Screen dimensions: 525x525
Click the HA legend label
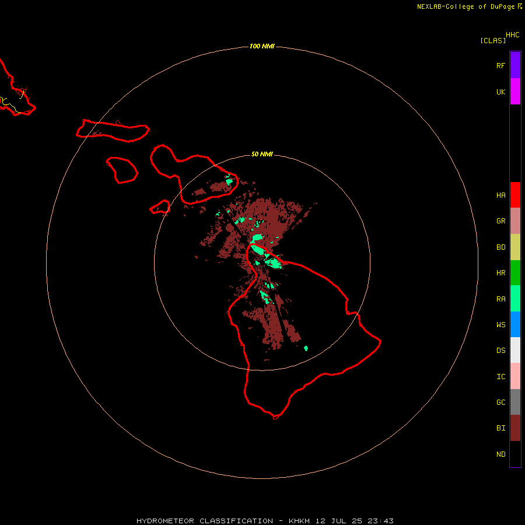pyautogui.click(x=501, y=195)
